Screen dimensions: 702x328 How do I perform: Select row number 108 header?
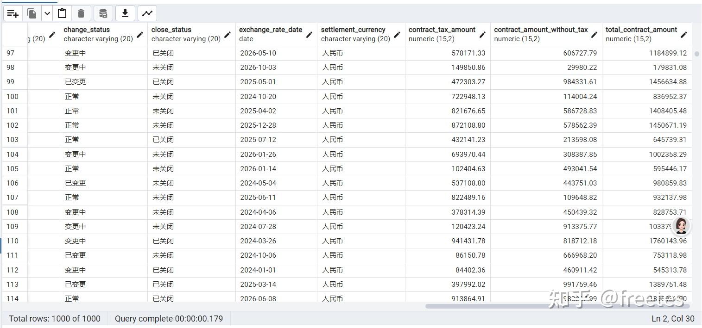[x=13, y=212]
